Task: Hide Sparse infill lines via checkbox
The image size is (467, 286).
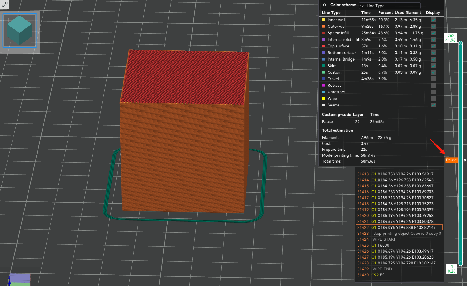Action: pyautogui.click(x=434, y=33)
